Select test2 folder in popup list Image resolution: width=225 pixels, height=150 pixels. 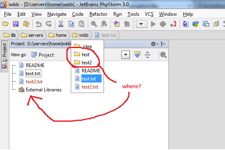point(83,63)
